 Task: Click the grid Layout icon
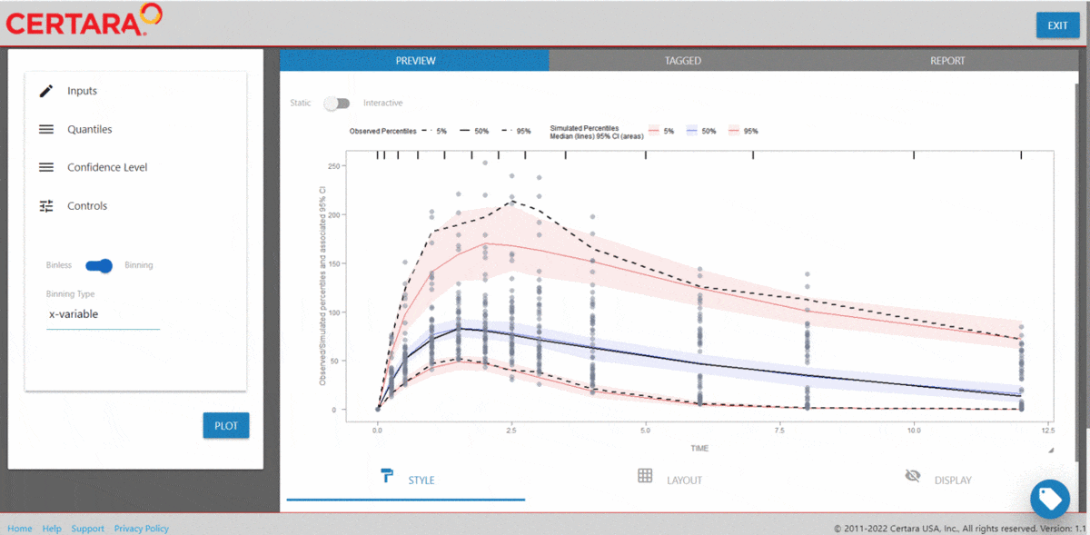coord(645,475)
